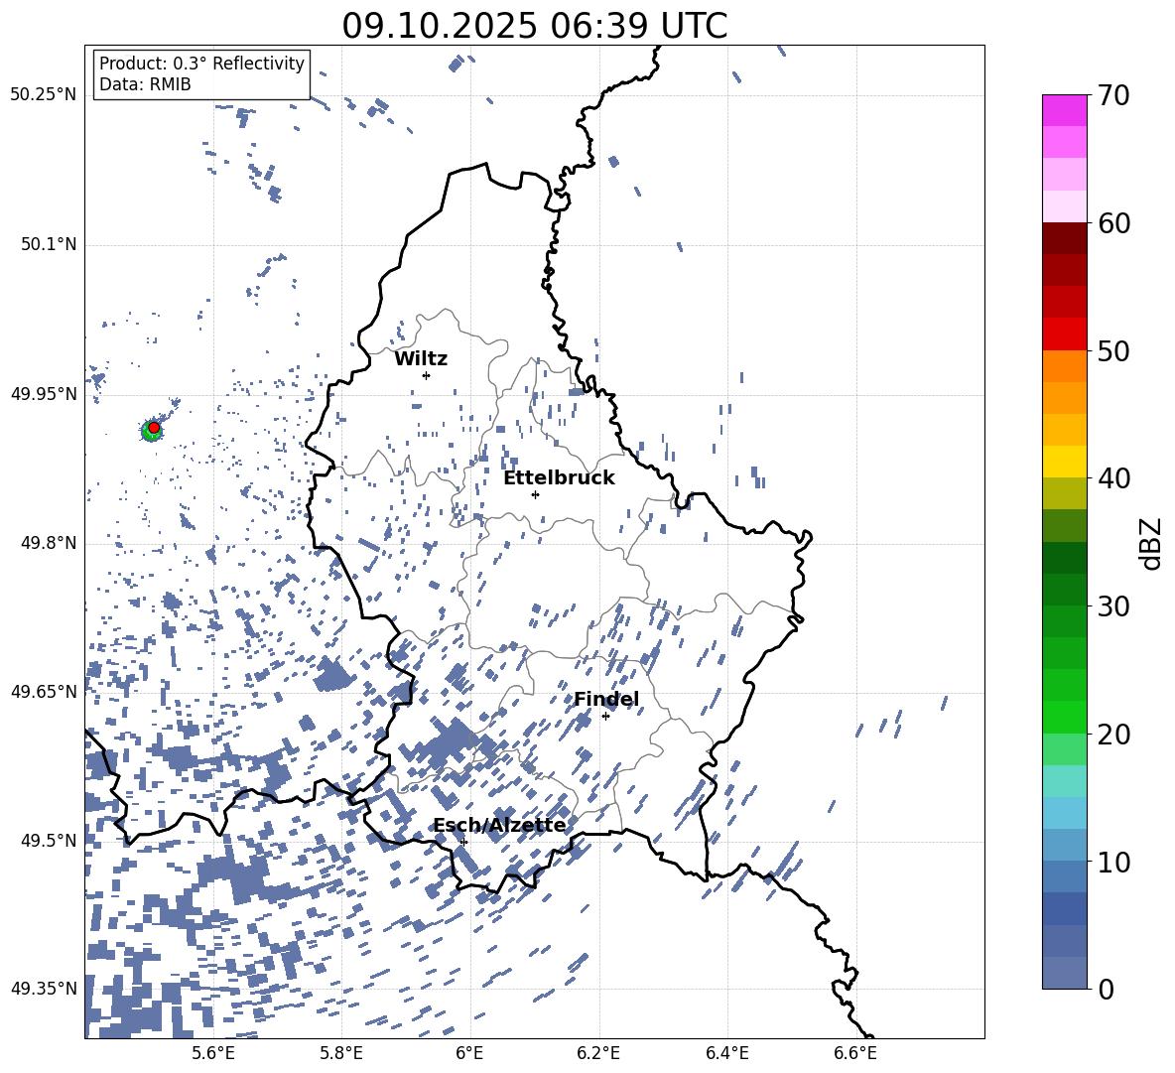1175x1073 pixels.
Task: Select the Esch/Alzette city label
Action: click(500, 825)
